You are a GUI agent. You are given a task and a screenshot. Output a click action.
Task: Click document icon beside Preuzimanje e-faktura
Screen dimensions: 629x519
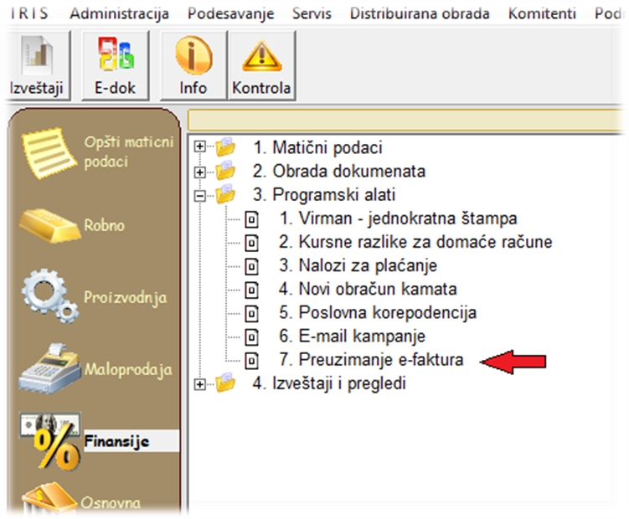coord(251,361)
